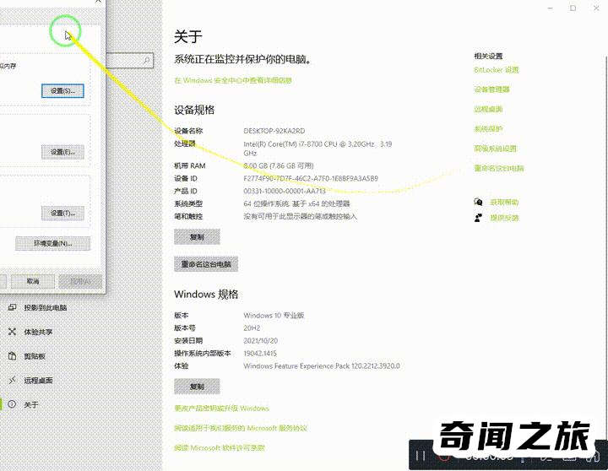Click the 系统正在监控并保护你的电脑 status text
Image resolution: width=608 pixels, height=471 pixels.
[x=242, y=59]
